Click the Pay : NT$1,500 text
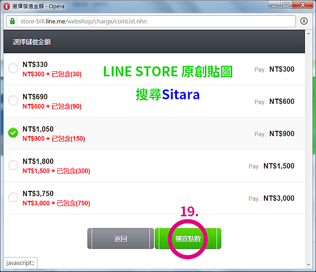Viewport: 316px width, 272px height. (x=271, y=166)
